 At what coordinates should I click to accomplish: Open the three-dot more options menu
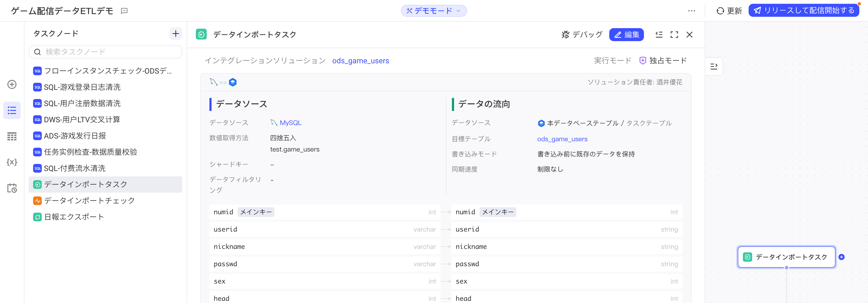691,11
